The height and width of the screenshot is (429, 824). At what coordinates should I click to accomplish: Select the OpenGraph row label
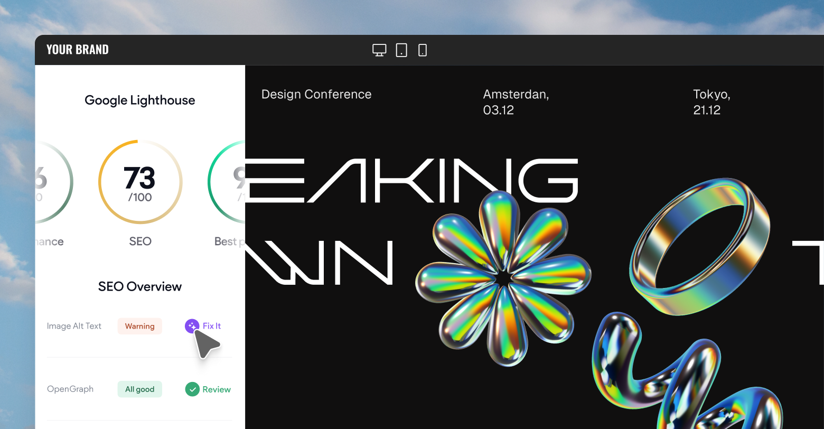(x=70, y=389)
